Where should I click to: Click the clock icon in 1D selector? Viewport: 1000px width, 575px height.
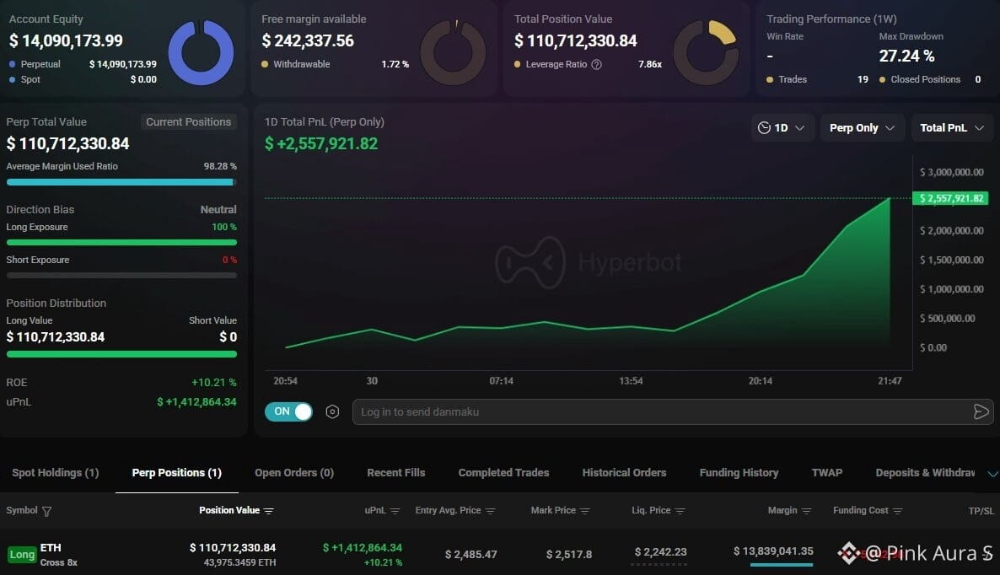coord(764,127)
